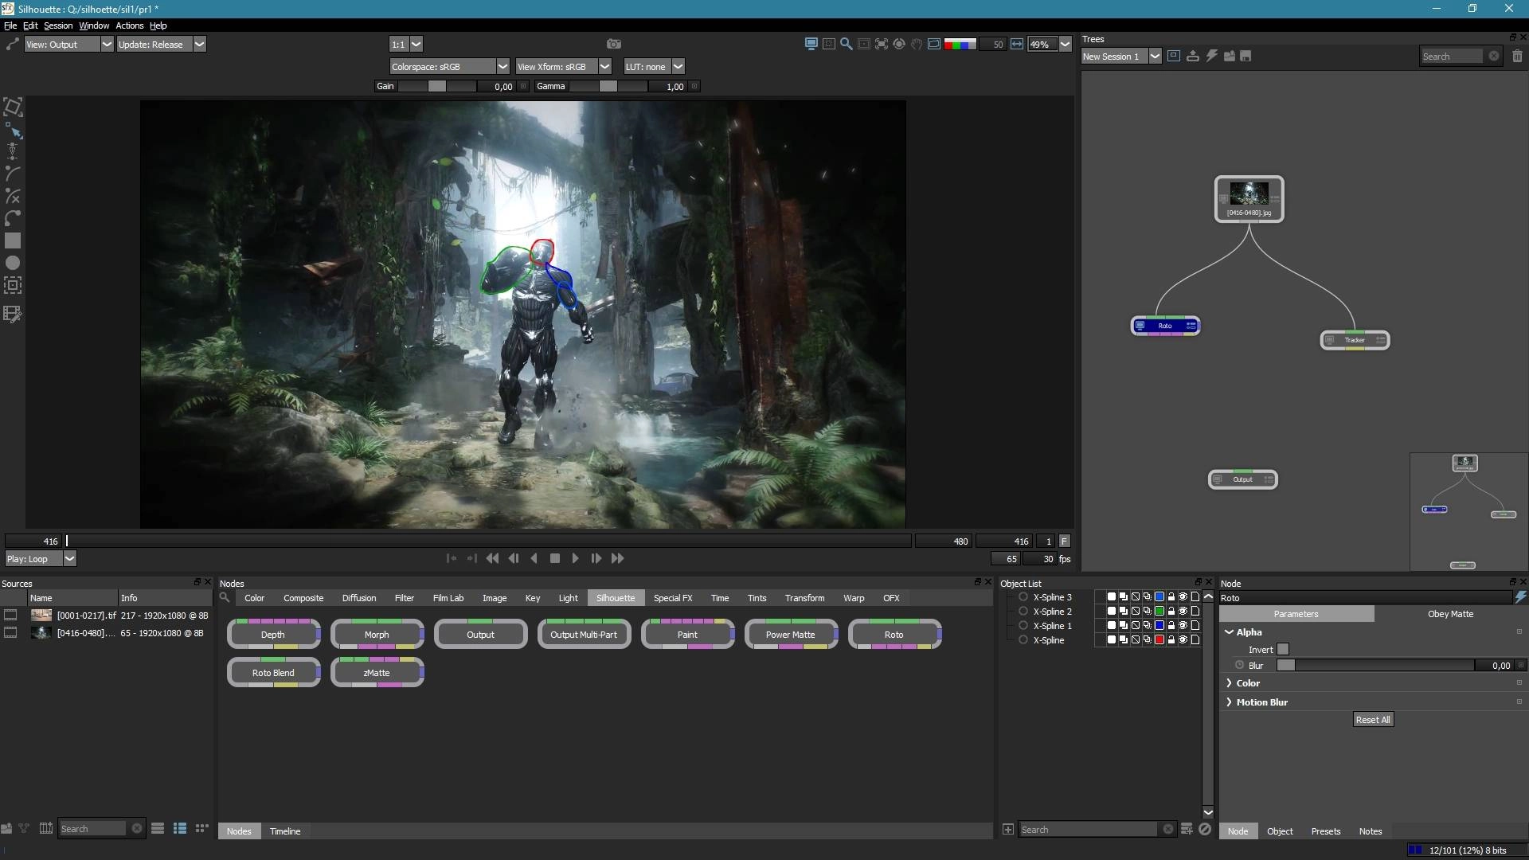Open the Play: Loop dropdown
1529x860 pixels.
(41, 559)
